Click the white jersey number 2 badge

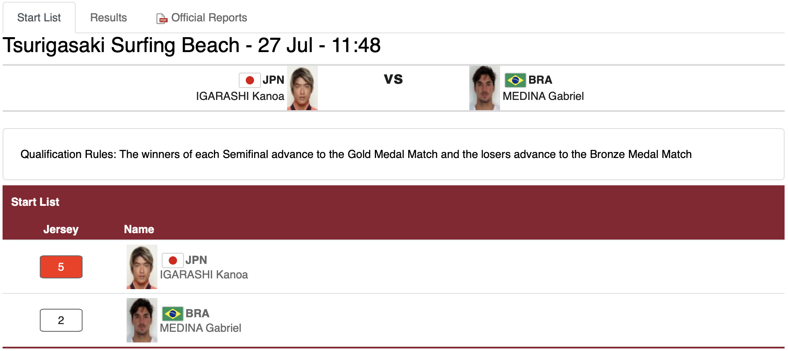coord(61,320)
